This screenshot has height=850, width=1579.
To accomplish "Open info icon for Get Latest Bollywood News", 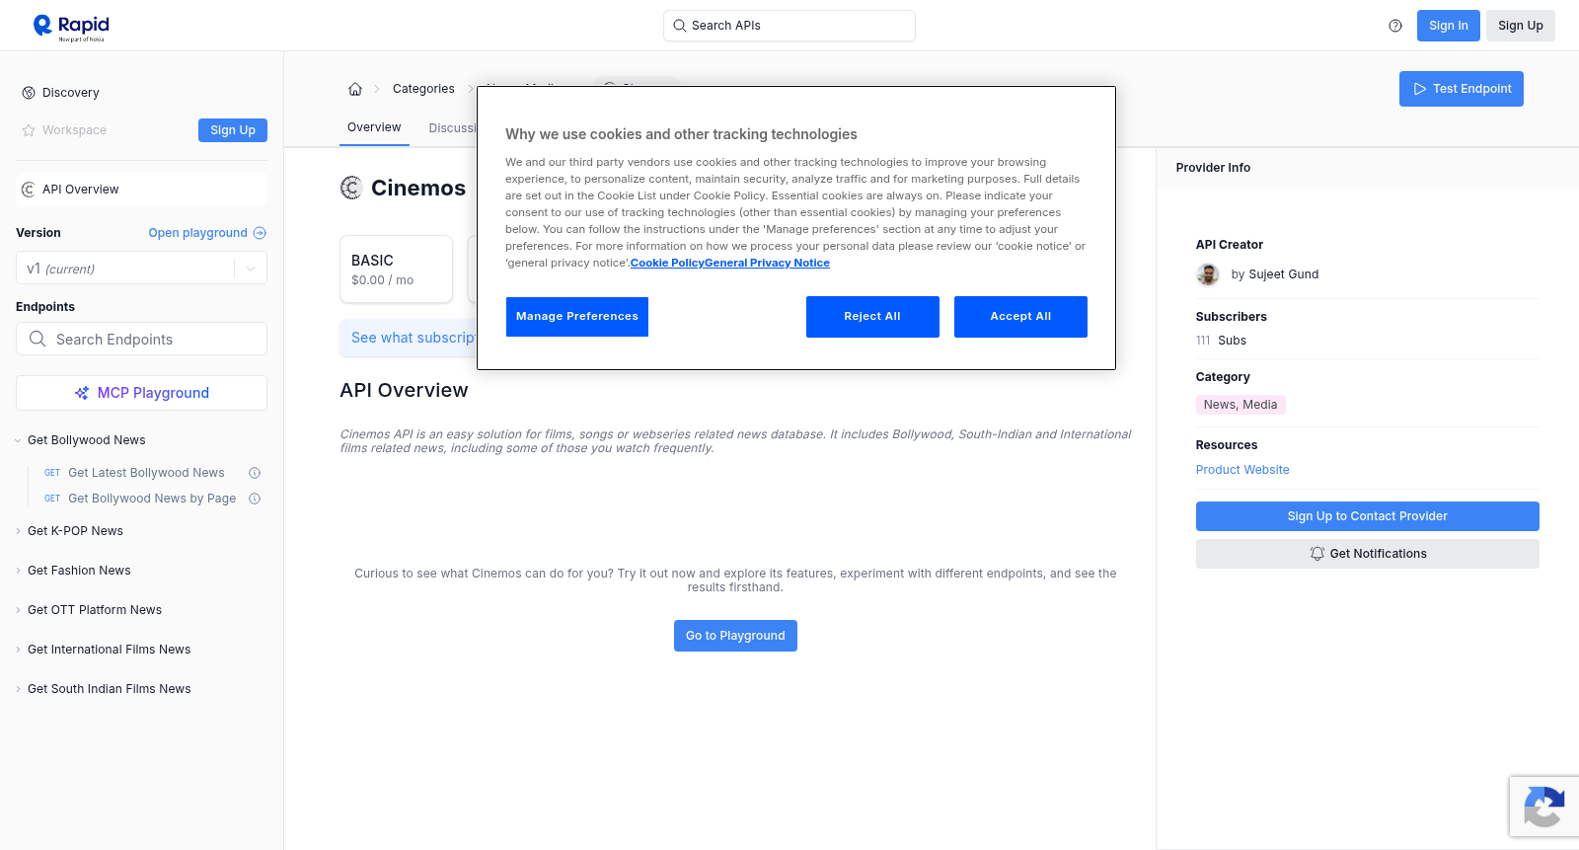I will pos(255,473).
